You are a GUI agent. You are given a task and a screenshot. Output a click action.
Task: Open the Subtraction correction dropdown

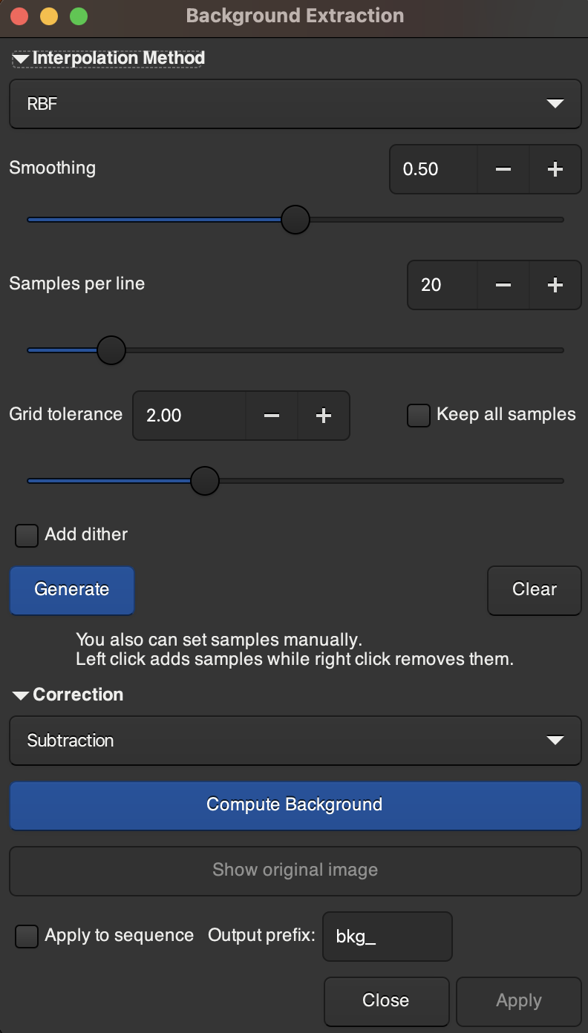coord(295,741)
